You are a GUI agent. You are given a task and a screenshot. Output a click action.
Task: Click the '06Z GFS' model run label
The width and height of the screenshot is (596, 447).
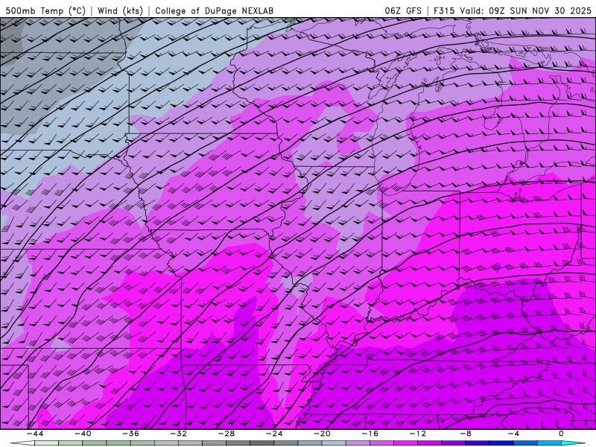403,10
